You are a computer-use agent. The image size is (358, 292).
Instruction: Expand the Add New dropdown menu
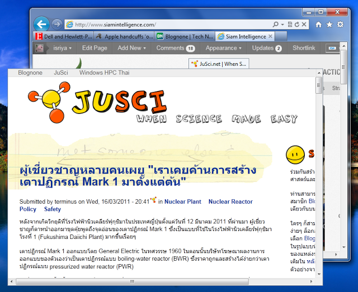131,48
